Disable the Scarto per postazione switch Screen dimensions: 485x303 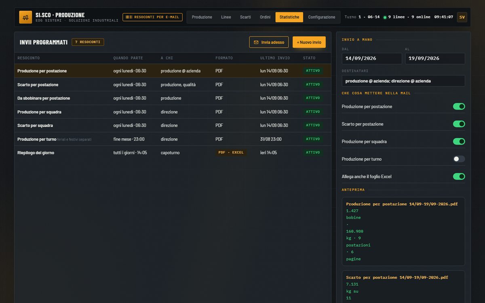coord(459,124)
